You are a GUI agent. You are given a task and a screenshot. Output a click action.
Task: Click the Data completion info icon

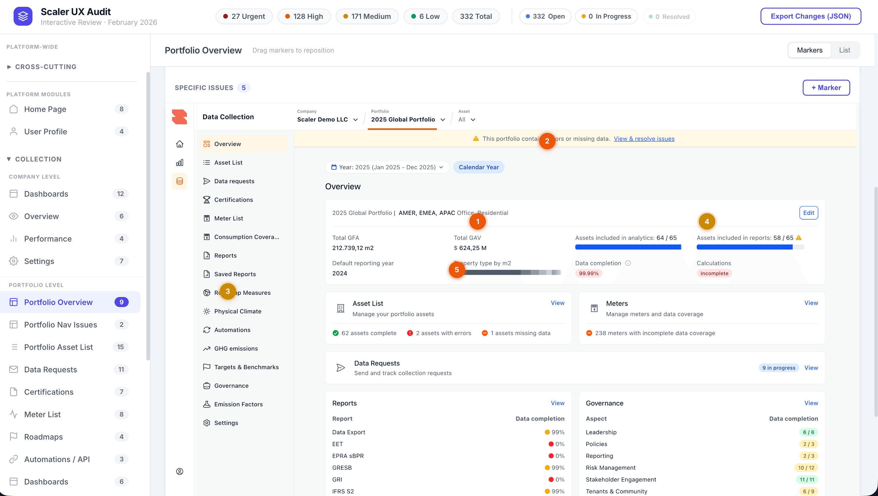[628, 263]
